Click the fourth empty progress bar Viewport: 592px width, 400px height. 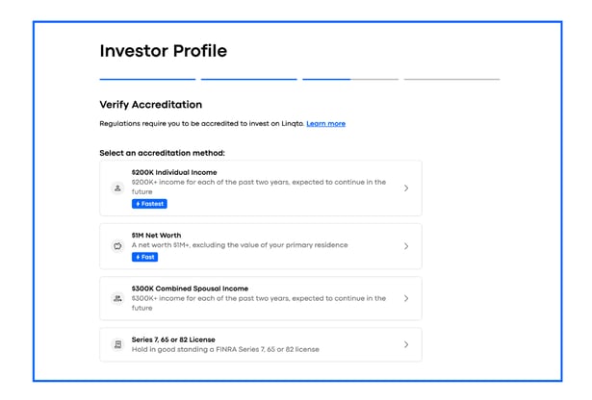(x=451, y=79)
